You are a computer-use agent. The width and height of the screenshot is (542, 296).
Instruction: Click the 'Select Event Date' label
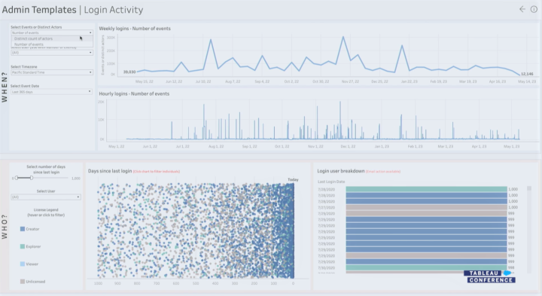(25, 86)
